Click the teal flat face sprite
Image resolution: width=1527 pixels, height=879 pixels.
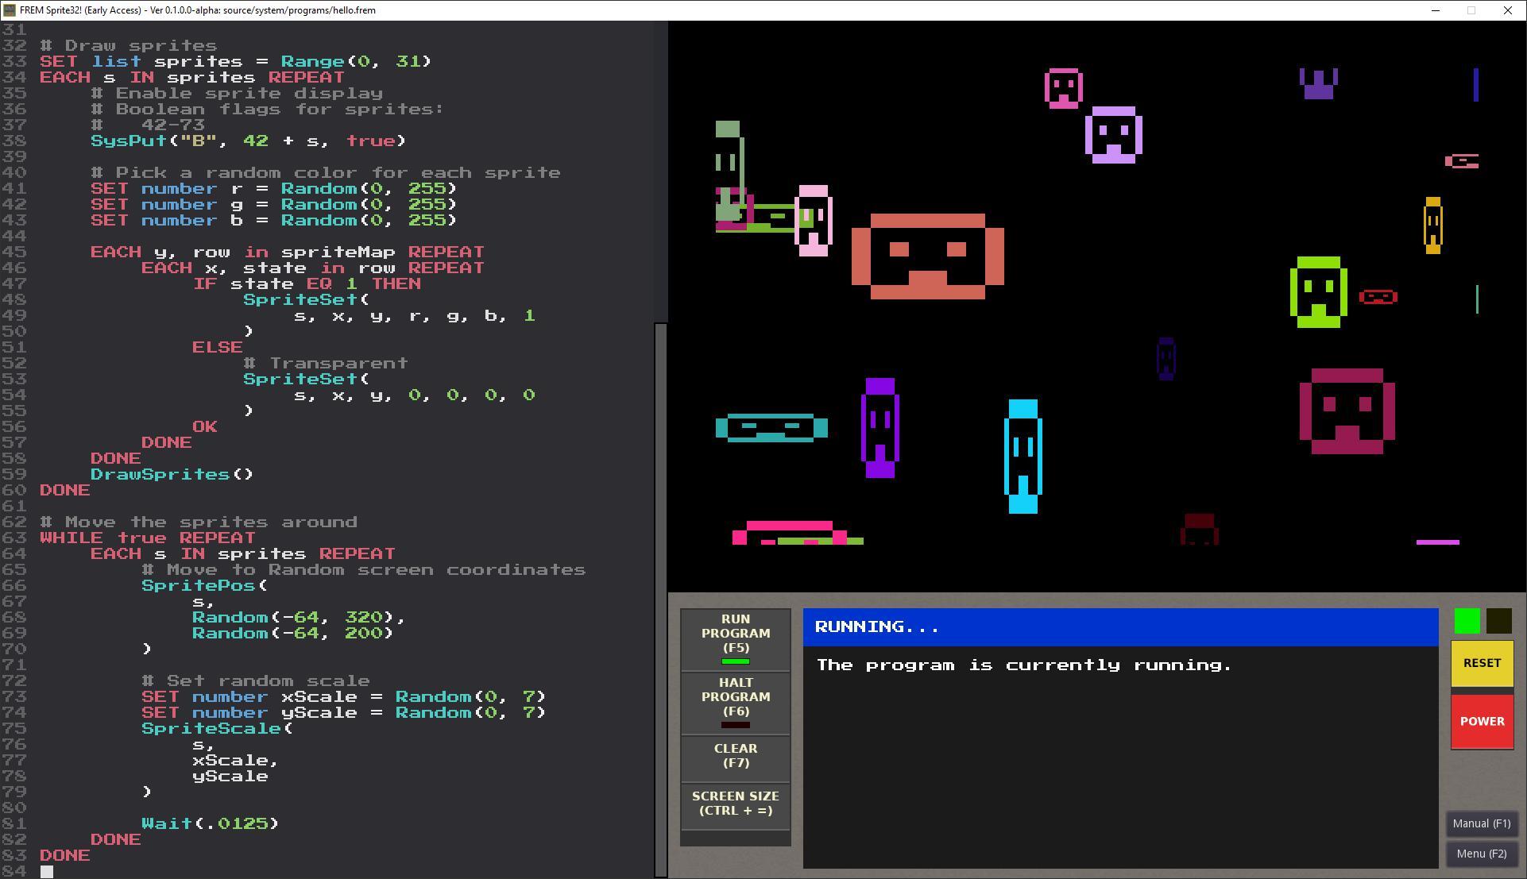pos(771,427)
